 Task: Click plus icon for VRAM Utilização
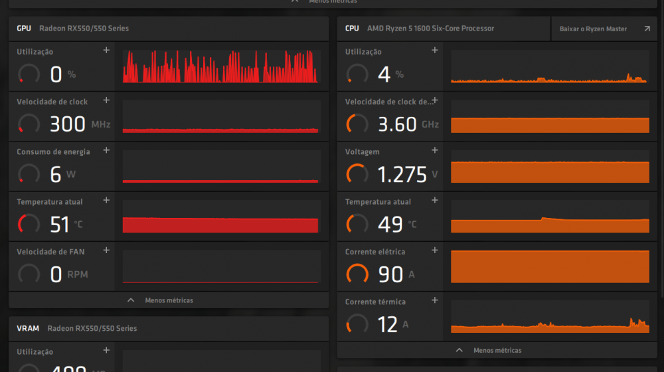point(106,350)
